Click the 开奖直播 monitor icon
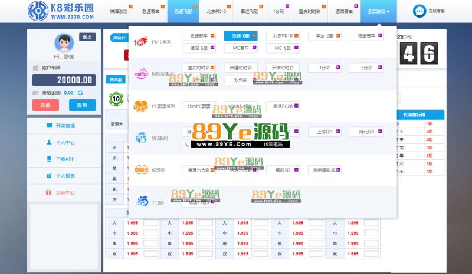The height and width of the screenshot is (274, 472). coord(49,126)
